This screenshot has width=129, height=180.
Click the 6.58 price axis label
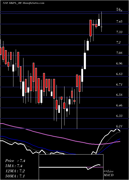(x=119, y=95)
